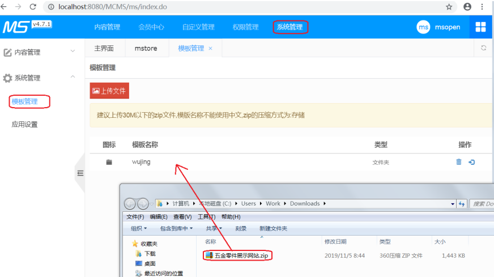The width and height of the screenshot is (494, 277).
Task: Switch to the 主界面 tab
Action: coord(104,48)
